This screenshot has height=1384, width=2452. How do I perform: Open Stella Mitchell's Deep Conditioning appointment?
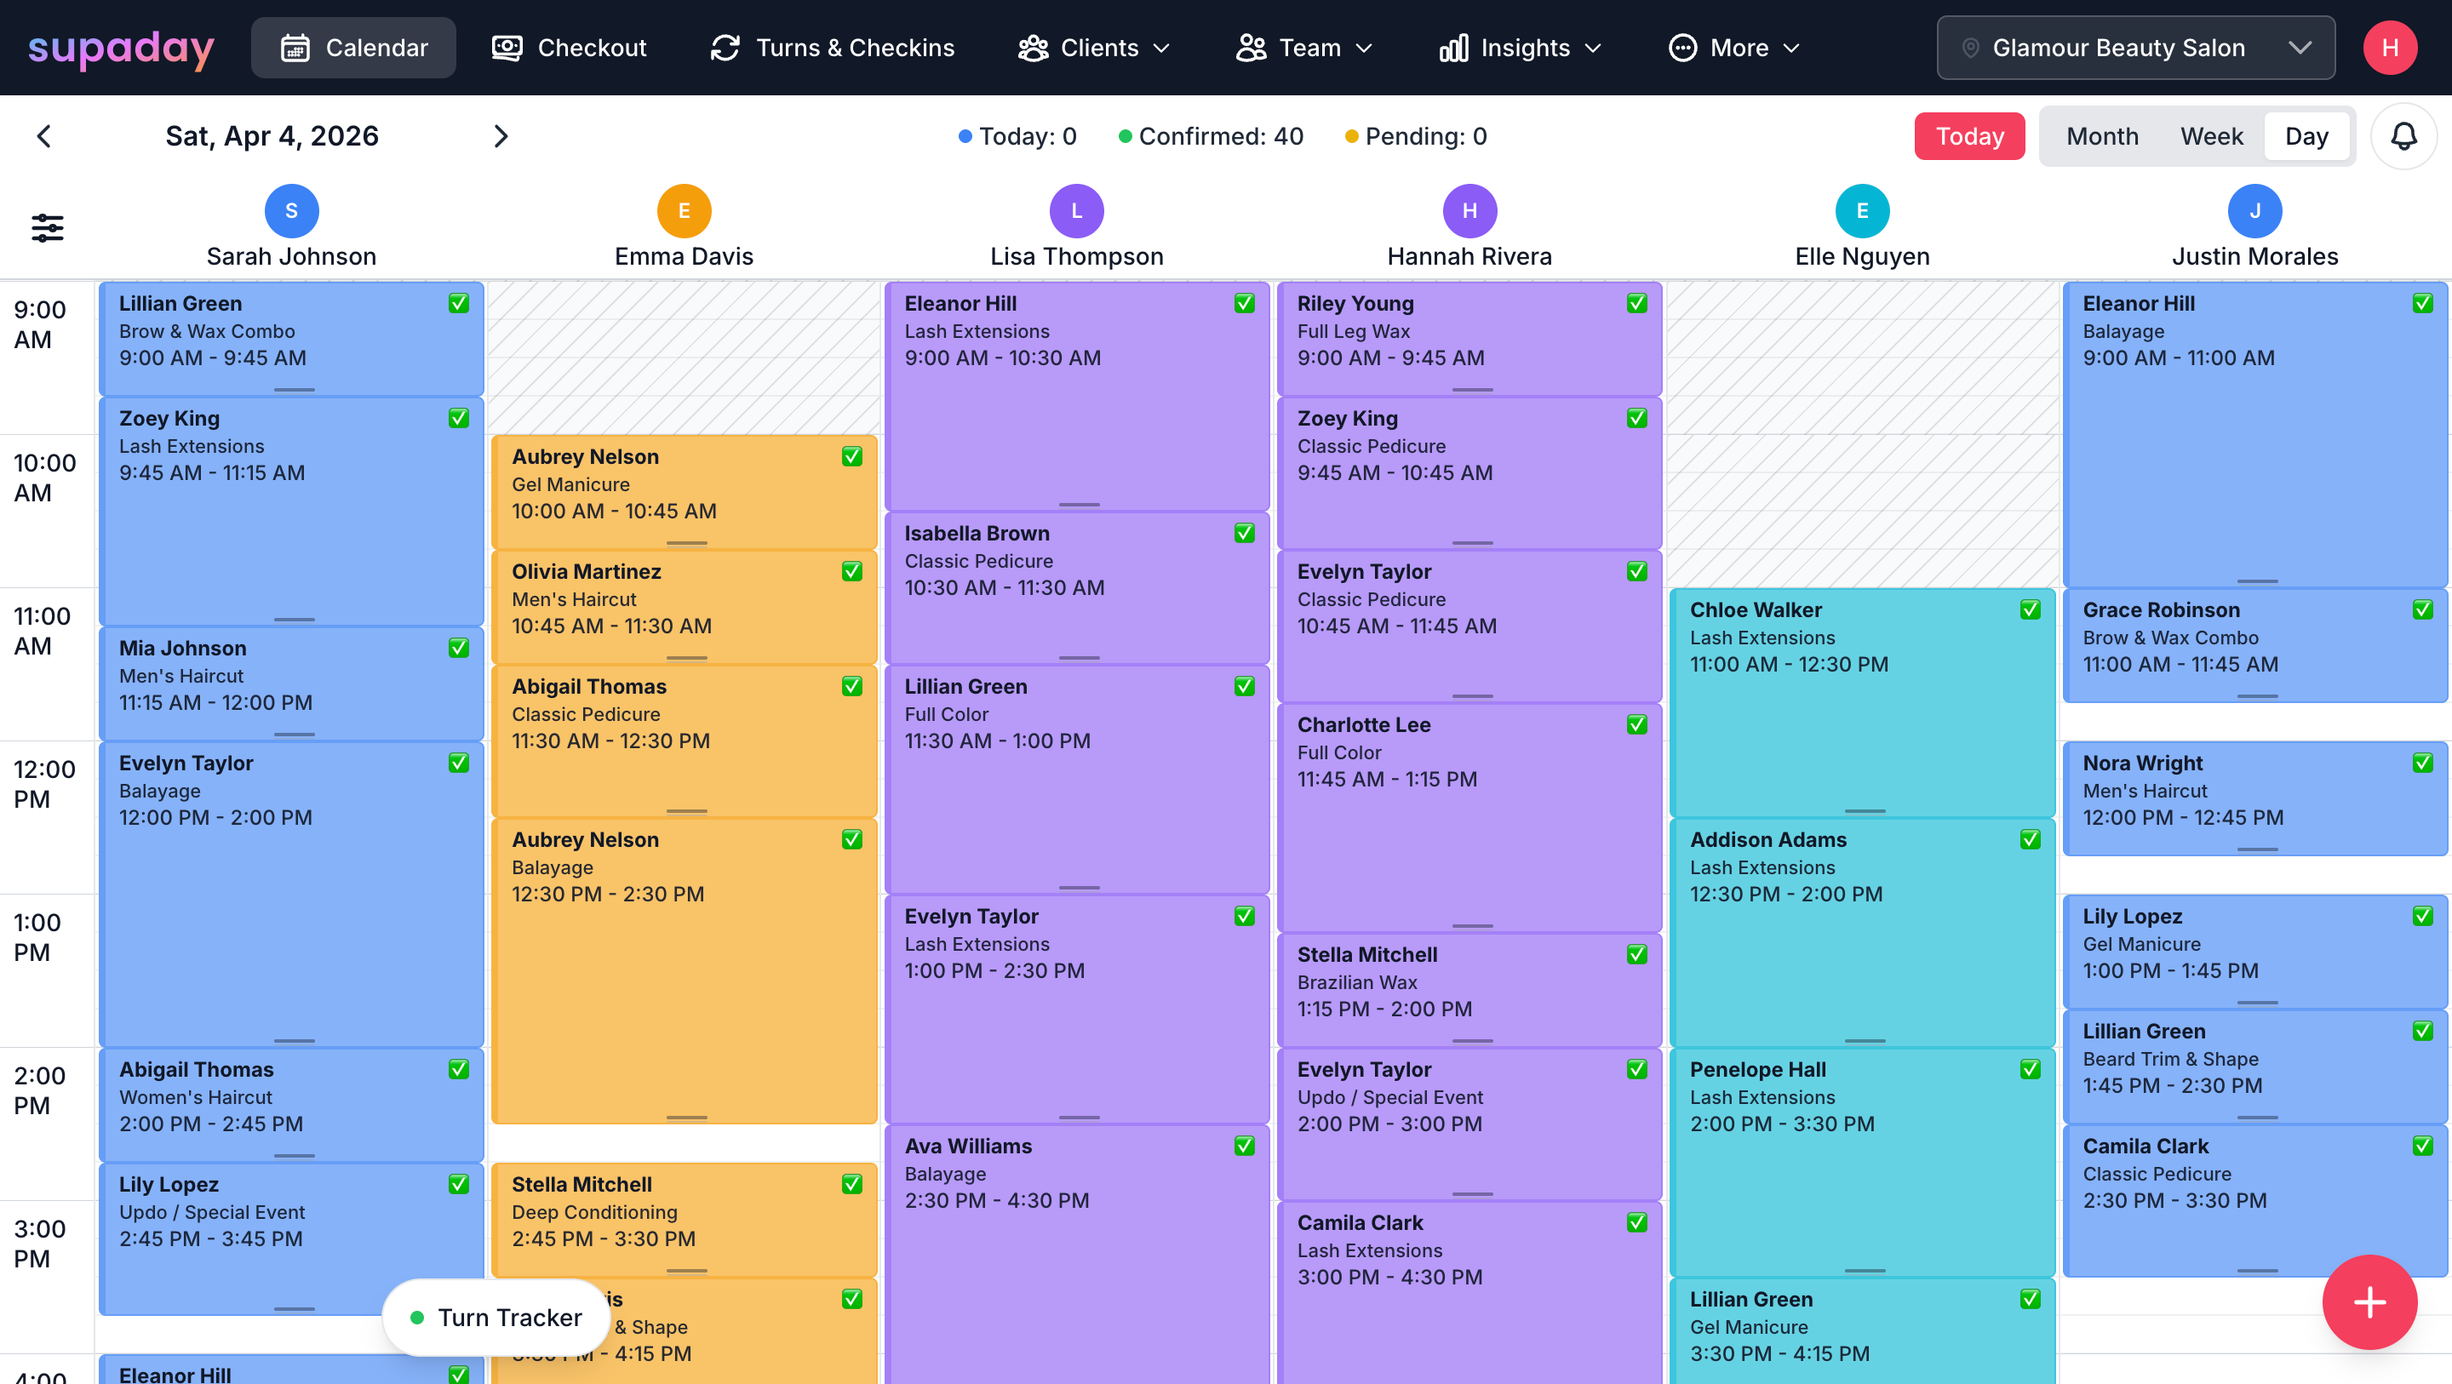[x=684, y=1220]
